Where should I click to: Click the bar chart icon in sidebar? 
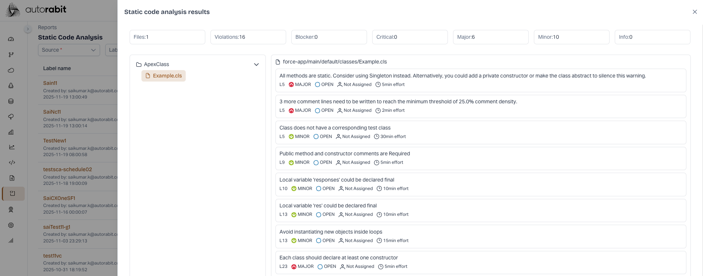click(11, 132)
